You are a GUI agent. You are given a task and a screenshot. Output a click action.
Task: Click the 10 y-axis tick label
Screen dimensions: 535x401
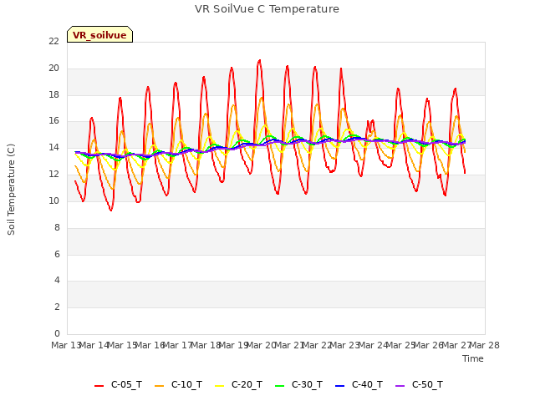(53, 200)
